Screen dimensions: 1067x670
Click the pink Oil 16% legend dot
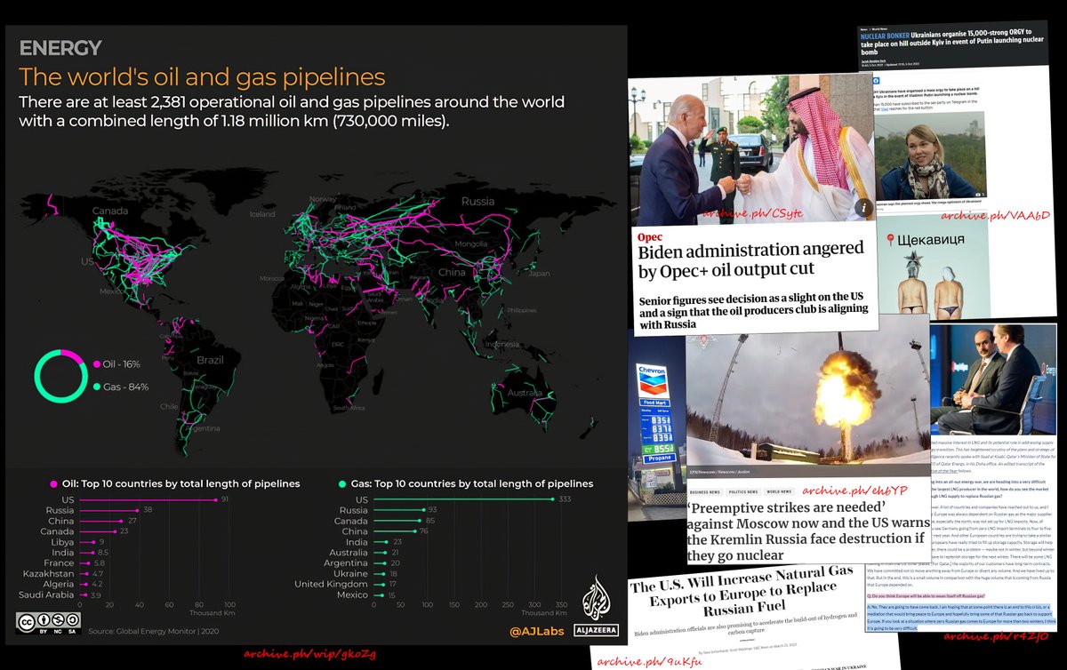click(96, 363)
